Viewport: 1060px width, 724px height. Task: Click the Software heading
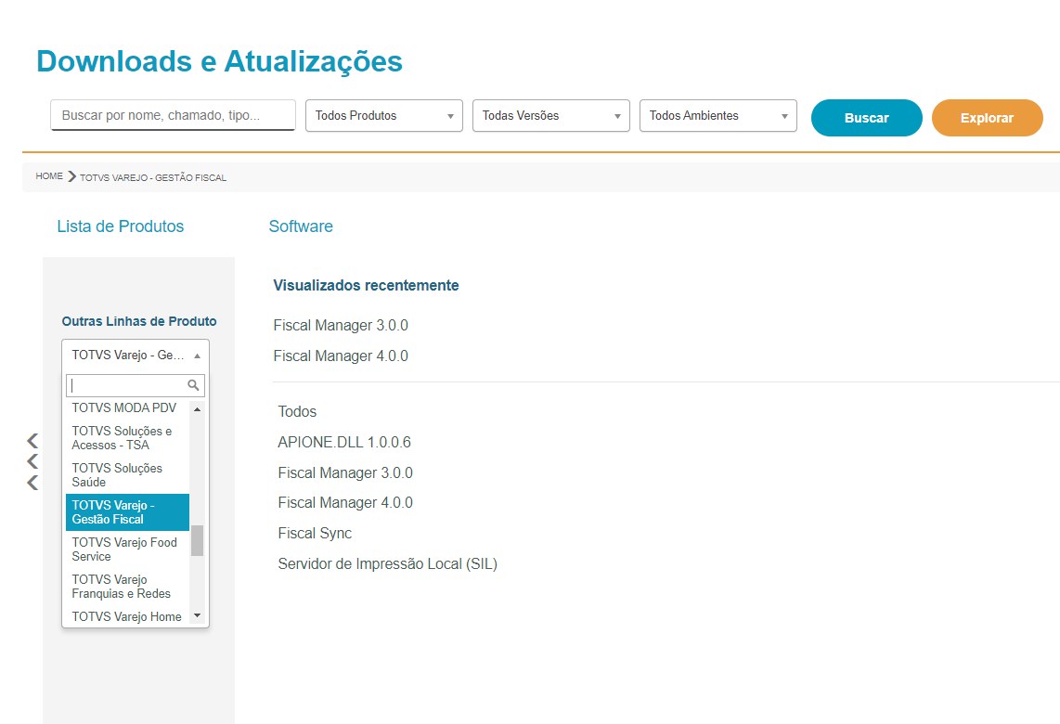[301, 226]
